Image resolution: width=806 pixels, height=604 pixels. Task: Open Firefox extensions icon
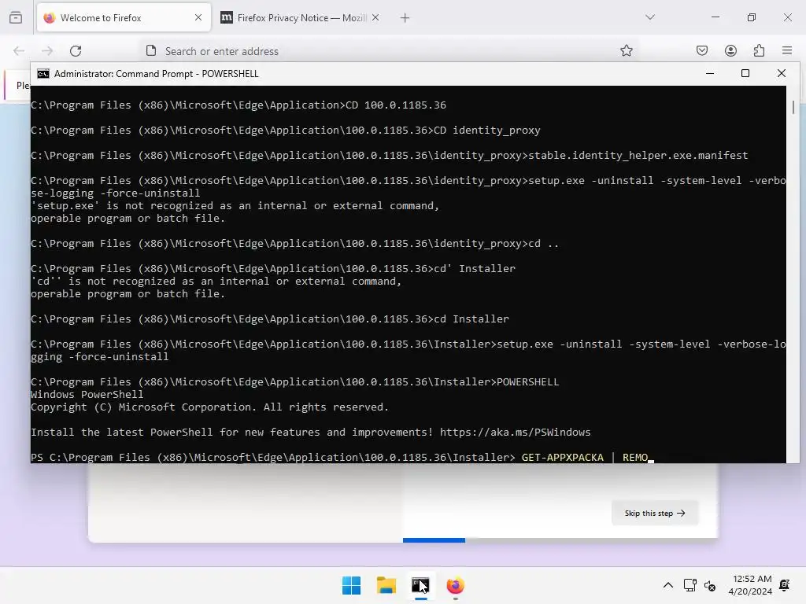(x=760, y=51)
